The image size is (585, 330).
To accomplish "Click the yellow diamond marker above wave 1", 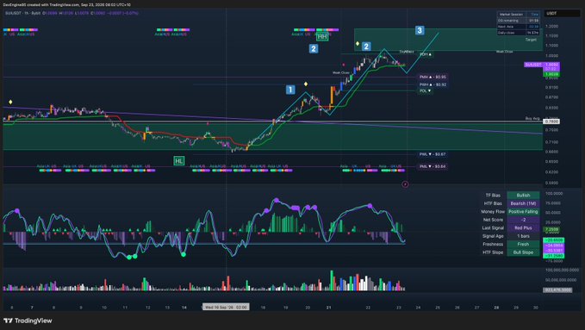I will click(x=306, y=84).
